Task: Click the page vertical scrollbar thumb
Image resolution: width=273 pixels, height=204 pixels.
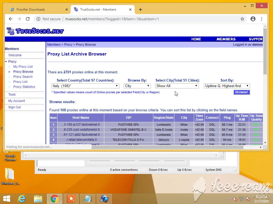Action: coord(265,51)
